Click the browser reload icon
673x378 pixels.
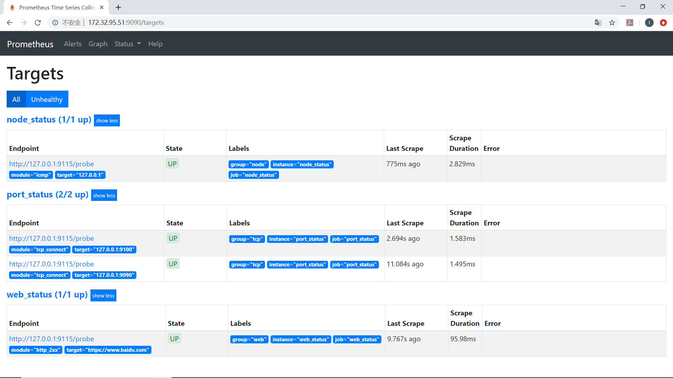click(38, 23)
